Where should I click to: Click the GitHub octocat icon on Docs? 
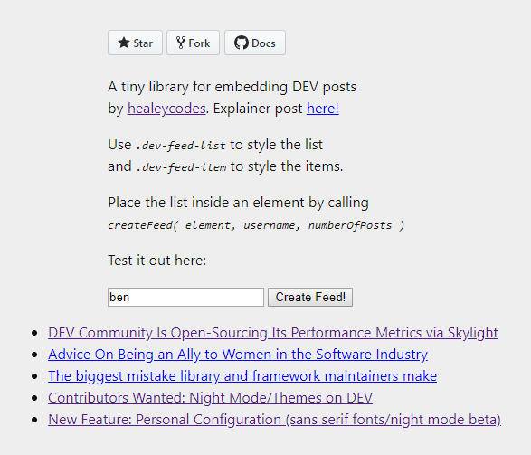coord(242,43)
